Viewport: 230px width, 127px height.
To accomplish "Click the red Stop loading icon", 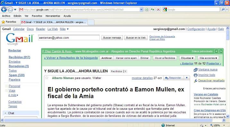I will [x=158, y=10].
